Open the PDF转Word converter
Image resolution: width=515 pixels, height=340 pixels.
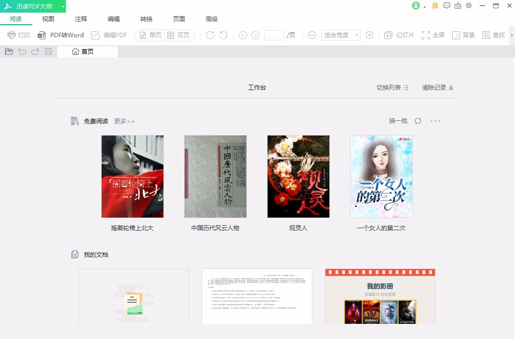(x=61, y=35)
